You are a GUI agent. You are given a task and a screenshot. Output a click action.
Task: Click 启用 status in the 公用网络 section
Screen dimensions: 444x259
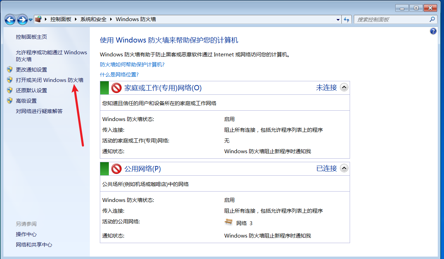coord(229,200)
